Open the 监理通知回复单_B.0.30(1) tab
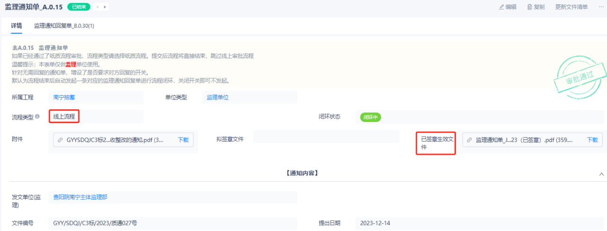 (x=64, y=26)
